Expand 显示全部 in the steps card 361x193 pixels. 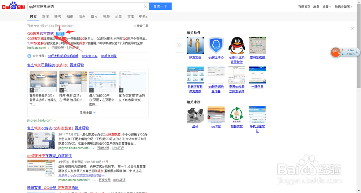pos(88,113)
